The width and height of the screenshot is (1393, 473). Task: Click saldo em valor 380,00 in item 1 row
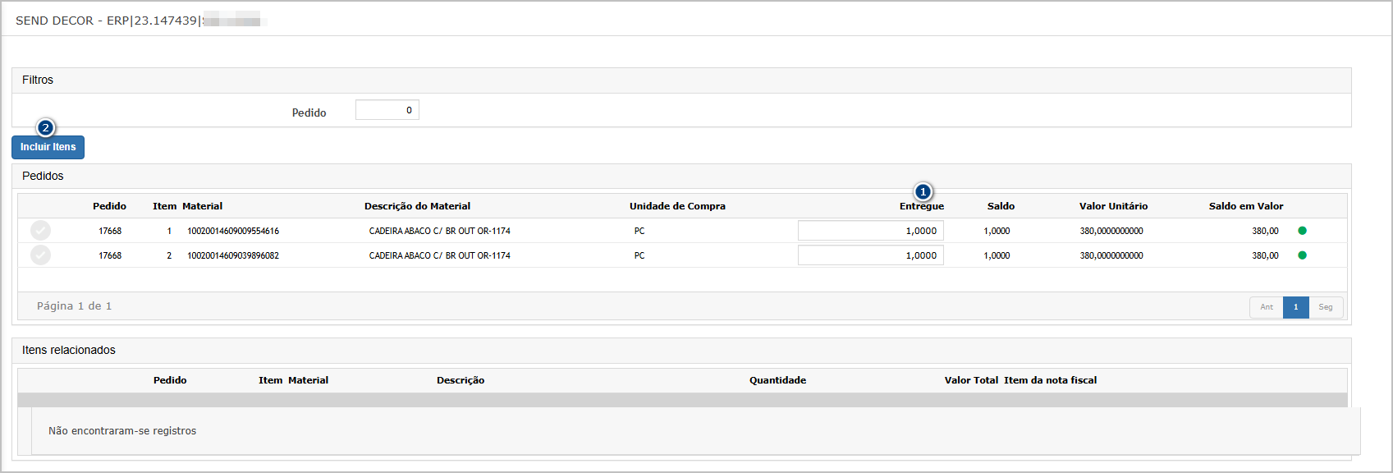[1265, 231]
